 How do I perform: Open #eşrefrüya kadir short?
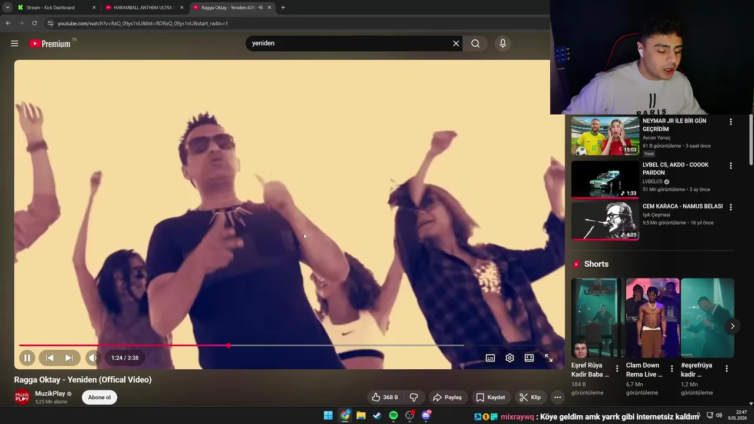point(707,318)
